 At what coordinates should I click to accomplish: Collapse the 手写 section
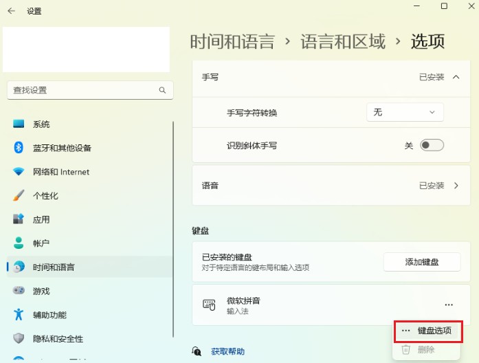point(456,77)
